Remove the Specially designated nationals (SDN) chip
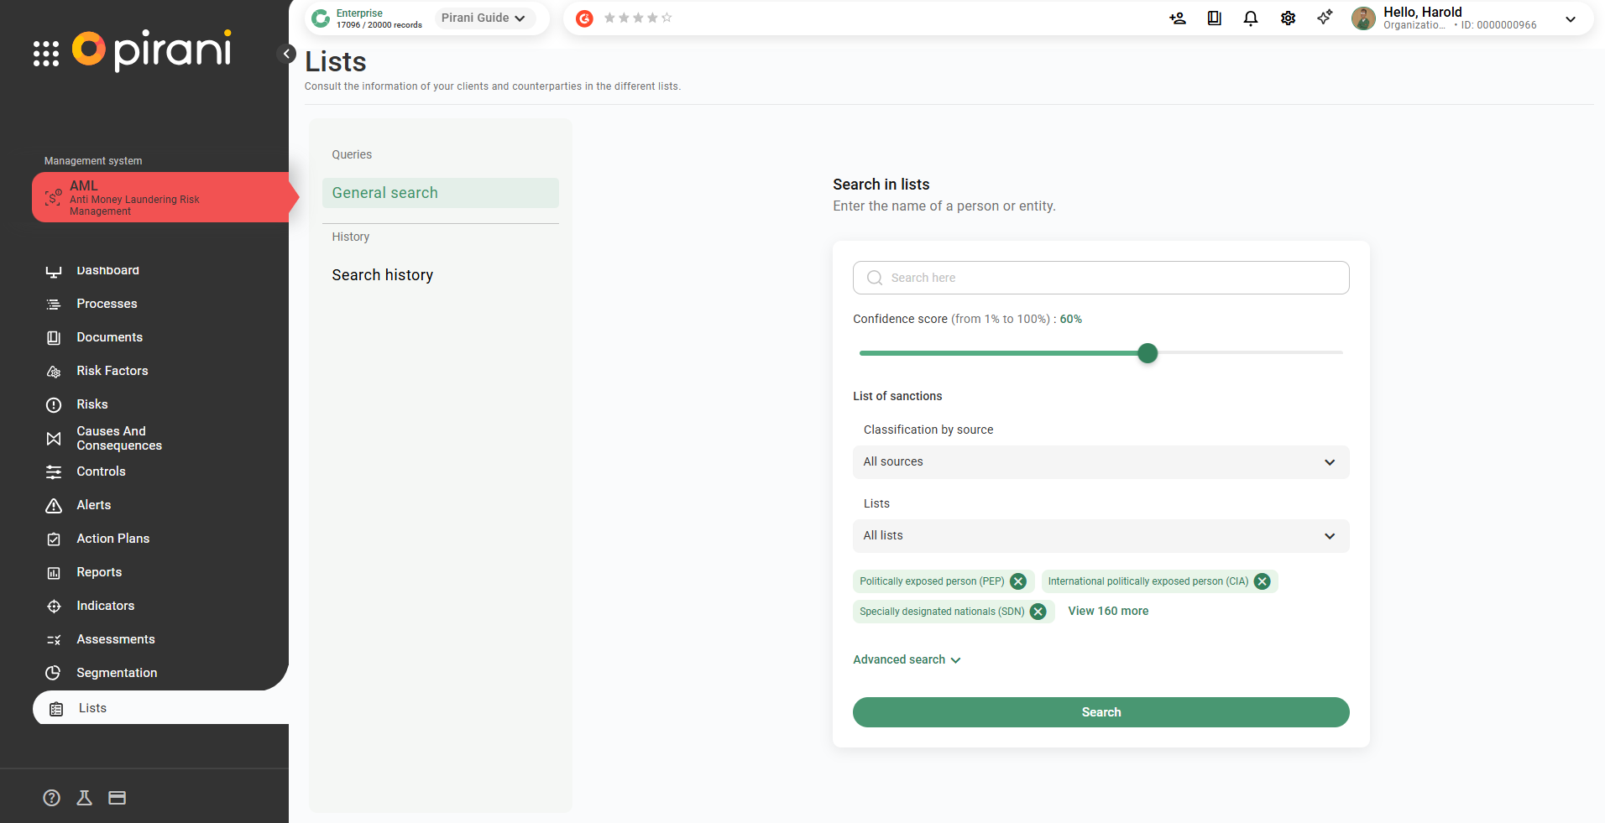This screenshot has height=823, width=1605. pos(1038,612)
